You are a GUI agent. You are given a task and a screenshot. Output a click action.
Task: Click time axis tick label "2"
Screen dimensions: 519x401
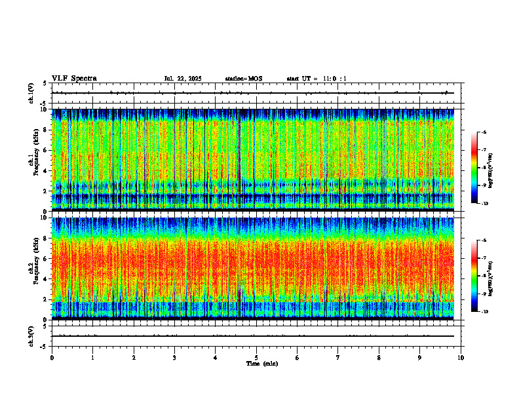point(134,358)
